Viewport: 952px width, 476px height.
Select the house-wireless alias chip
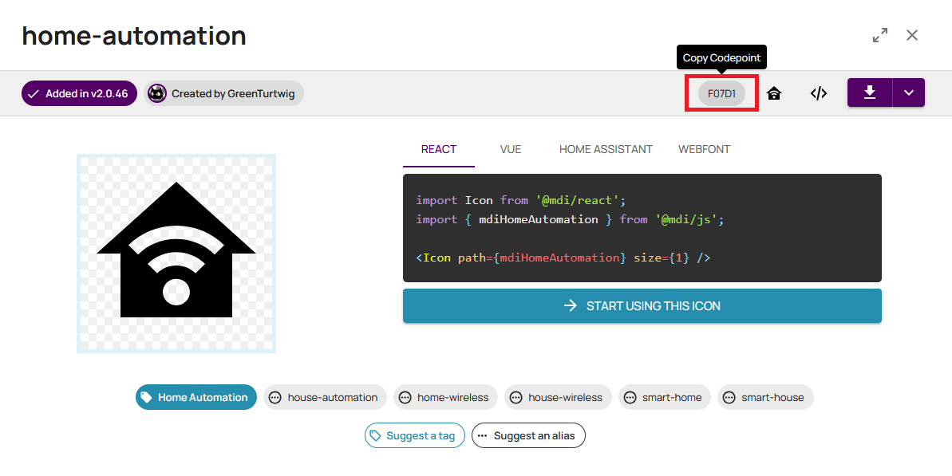click(x=558, y=397)
